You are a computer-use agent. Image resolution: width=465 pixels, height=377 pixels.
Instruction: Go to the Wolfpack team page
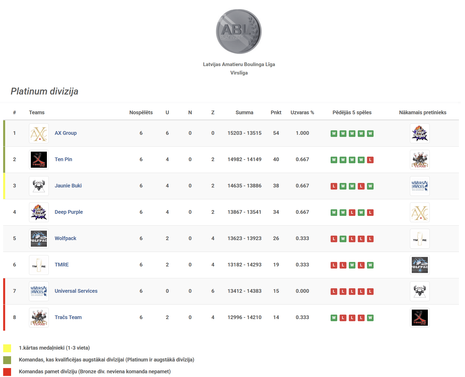coord(65,238)
